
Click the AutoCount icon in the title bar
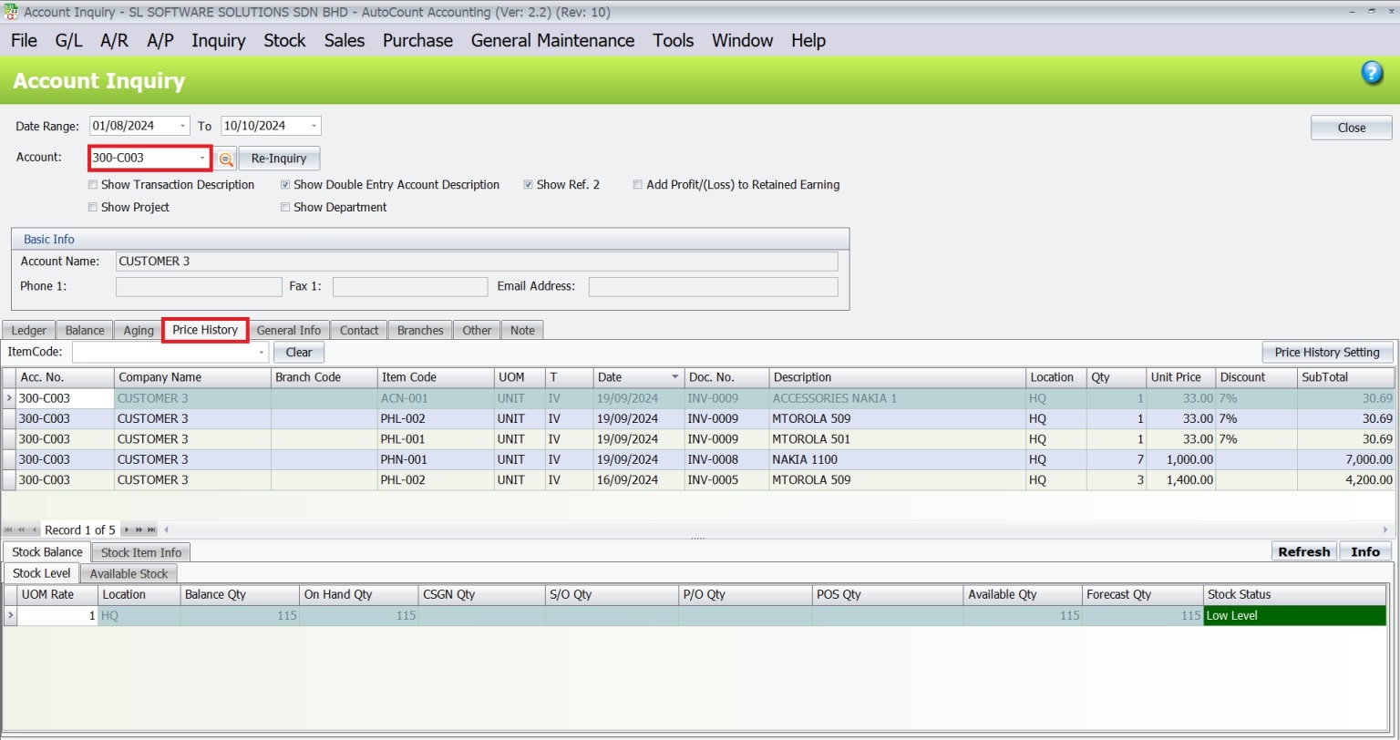click(9, 12)
